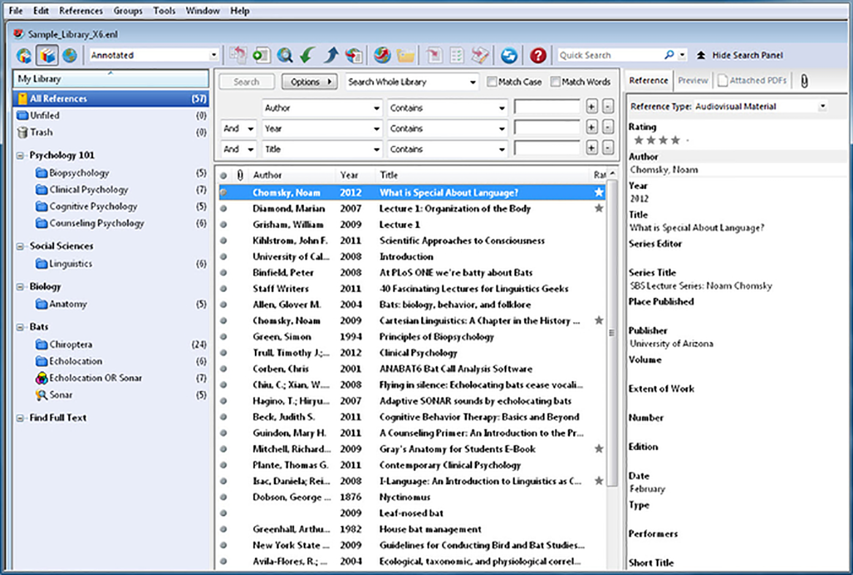Enable the Match Words checkbox
This screenshot has width=853, height=575.
(555, 82)
